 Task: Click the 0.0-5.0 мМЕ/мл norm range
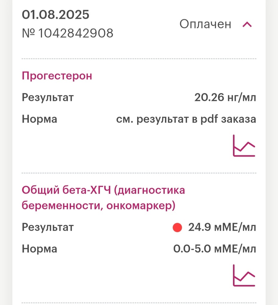pos(215,249)
